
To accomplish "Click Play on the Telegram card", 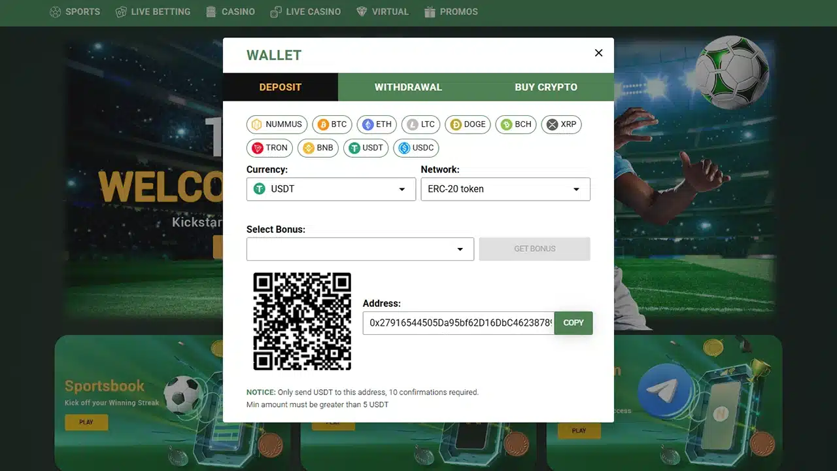I will tap(579, 430).
